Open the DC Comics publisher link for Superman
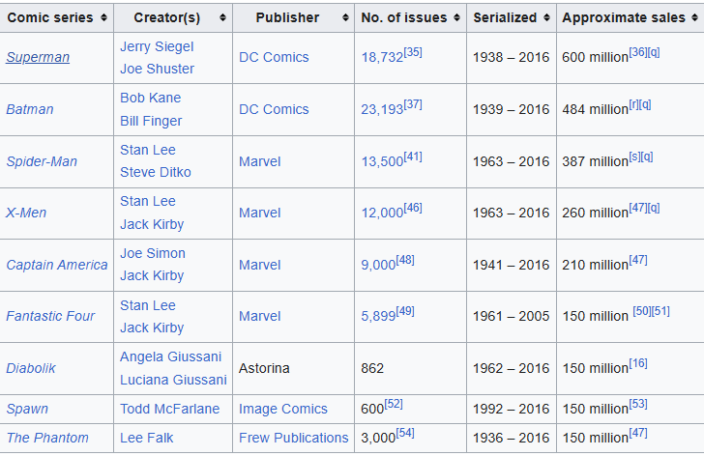704x456 pixels. click(275, 57)
